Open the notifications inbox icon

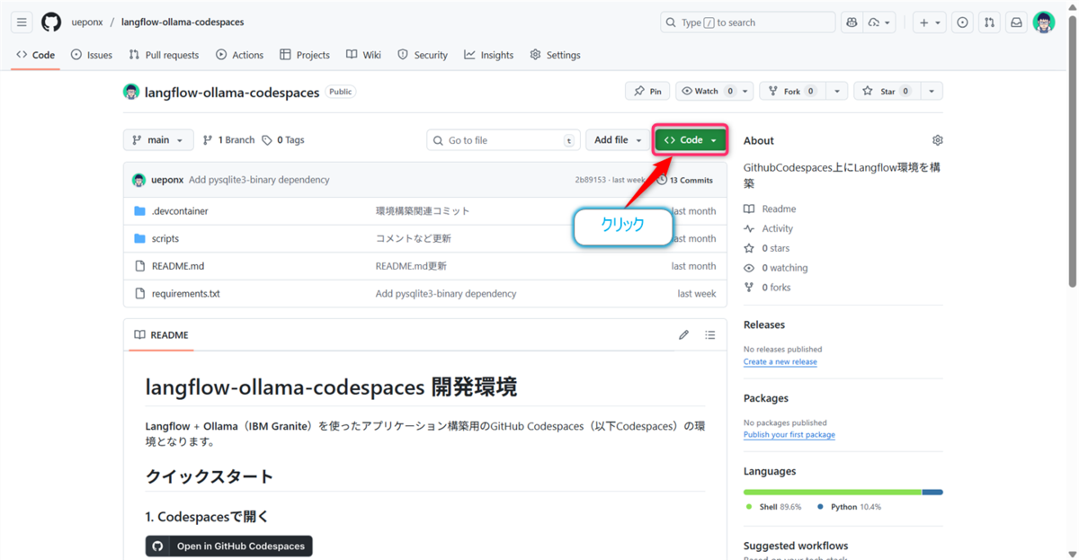click(1016, 22)
